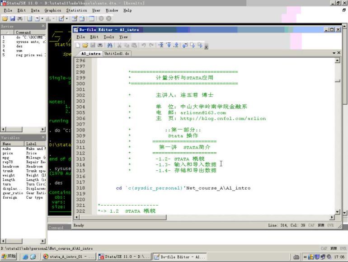This screenshot has height=262, width=348.
Task: Click editor horizontal scrollbar right arrow
Action: [x=332, y=217]
